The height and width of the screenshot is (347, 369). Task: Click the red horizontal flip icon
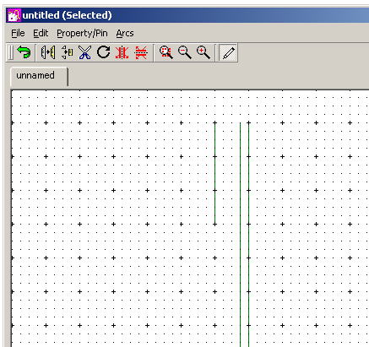pyautogui.click(x=122, y=52)
